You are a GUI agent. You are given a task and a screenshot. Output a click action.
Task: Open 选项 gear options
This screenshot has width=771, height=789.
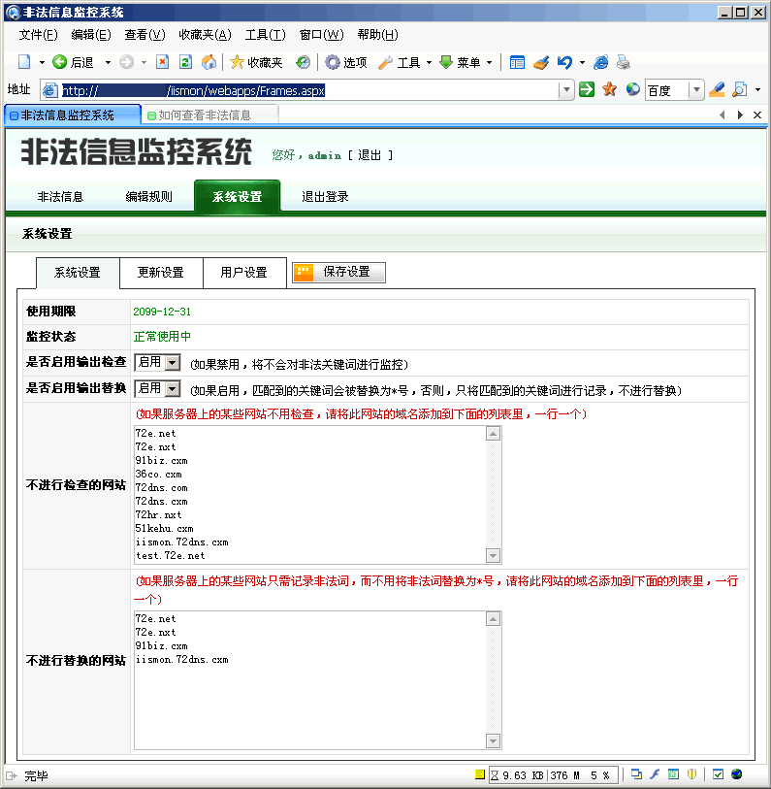346,62
